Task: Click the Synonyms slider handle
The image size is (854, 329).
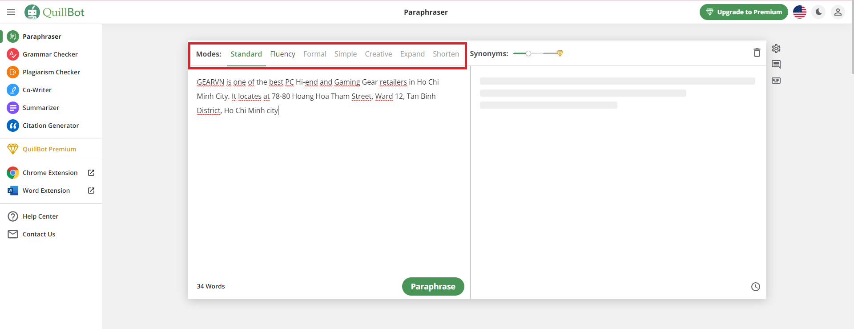Action: pyautogui.click(x=528, y=53)
